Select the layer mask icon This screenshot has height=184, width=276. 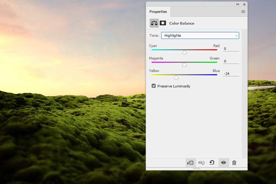click(163, 23)
